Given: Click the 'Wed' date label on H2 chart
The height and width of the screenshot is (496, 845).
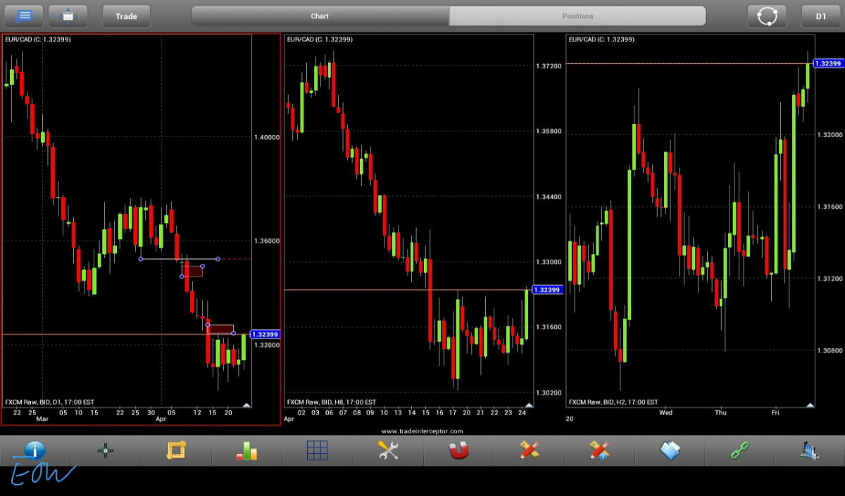Looking at the screenshot, I should (x=665, y=413).
